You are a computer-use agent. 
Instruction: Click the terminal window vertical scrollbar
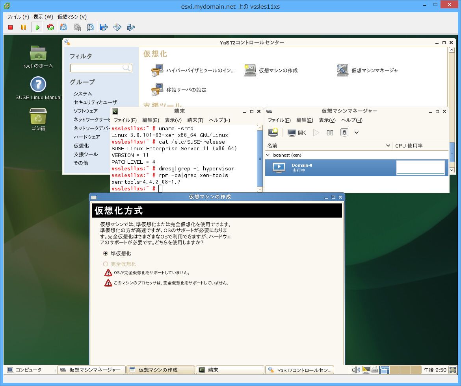(260, 159)
